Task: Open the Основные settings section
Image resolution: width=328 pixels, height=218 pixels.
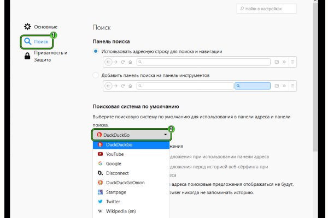Action: (45, 27)
